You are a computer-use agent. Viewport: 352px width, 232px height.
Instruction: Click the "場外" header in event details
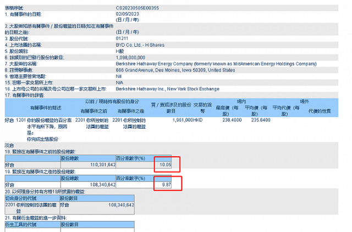(304, 102)
